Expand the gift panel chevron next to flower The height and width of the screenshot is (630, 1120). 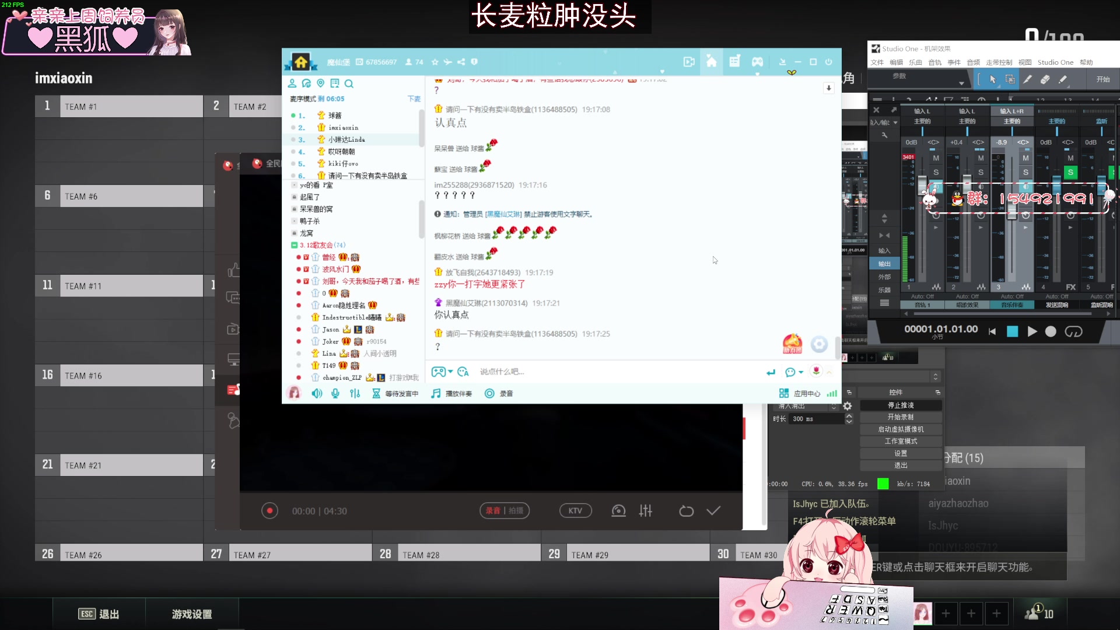[x=829, y=372]
